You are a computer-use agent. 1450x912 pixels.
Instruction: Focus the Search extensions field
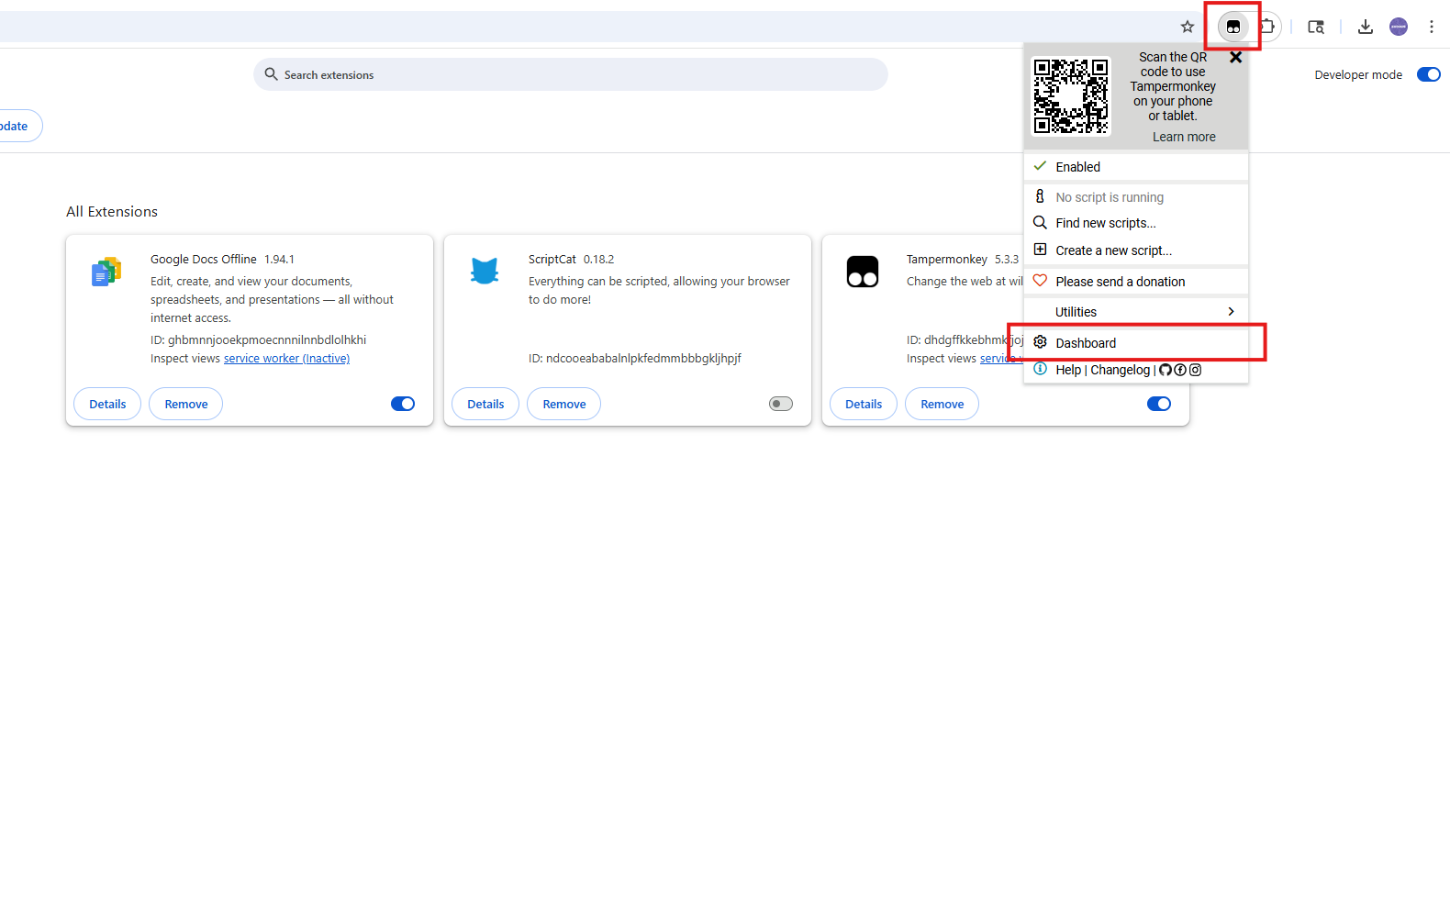[x=571, y=74]
